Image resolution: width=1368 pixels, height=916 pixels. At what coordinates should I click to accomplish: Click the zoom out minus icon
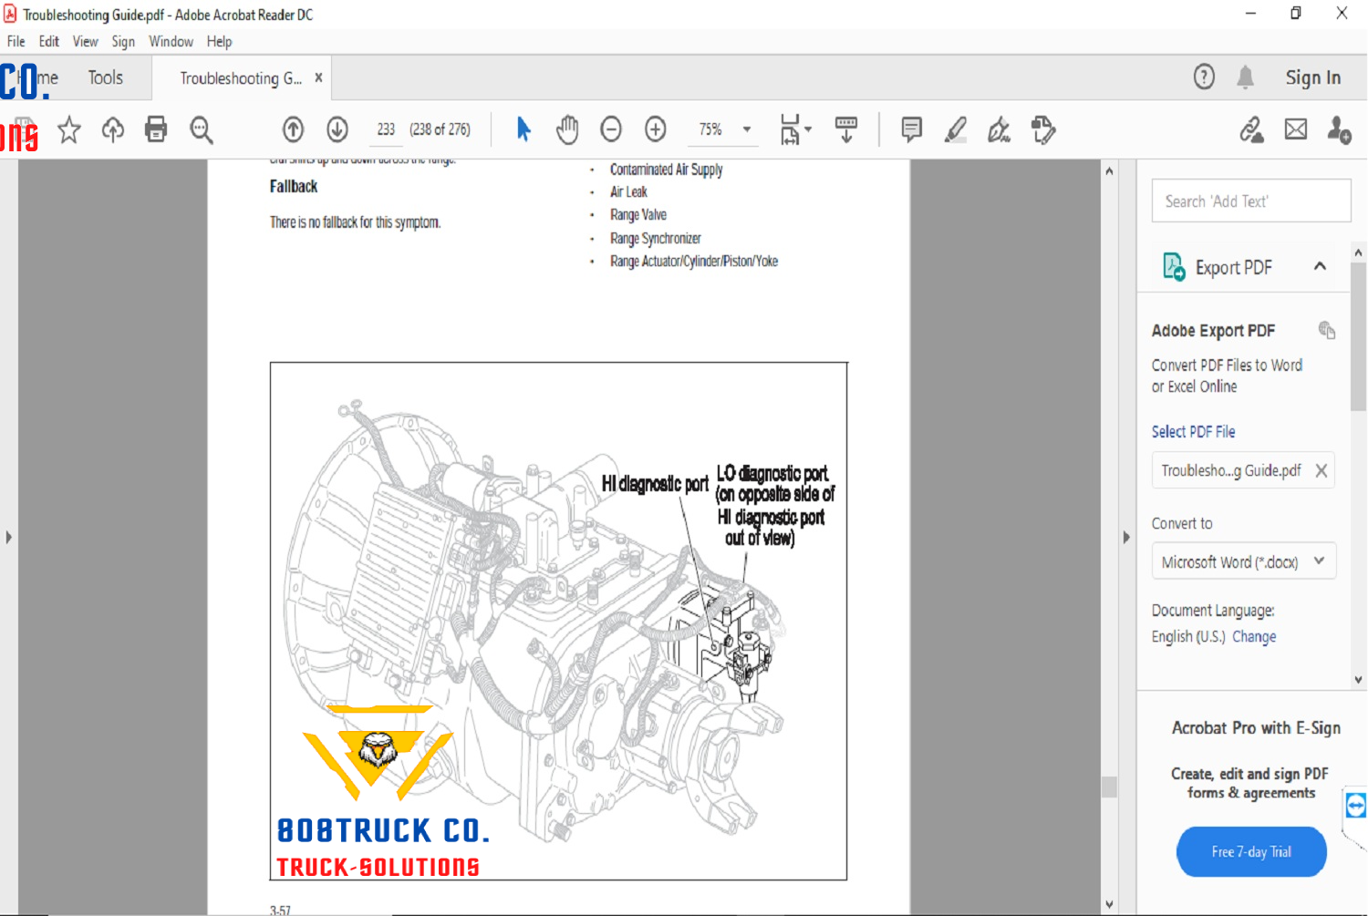tap(611, 129)
